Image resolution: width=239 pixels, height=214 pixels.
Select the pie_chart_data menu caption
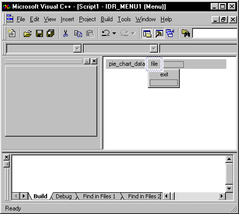(x=127, y=64)
